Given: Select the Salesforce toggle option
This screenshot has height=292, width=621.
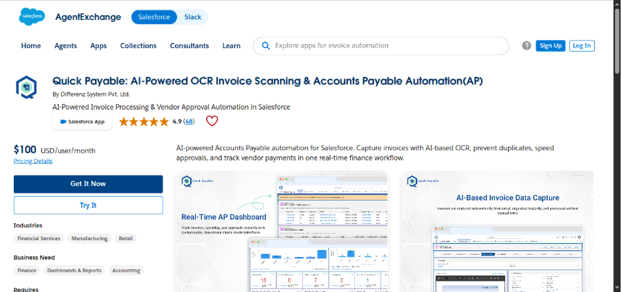Looking at the screenshot, I should pos(154,17).
